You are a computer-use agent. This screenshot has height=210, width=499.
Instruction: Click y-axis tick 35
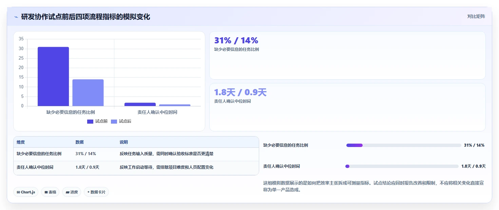(x=21, y=39)
